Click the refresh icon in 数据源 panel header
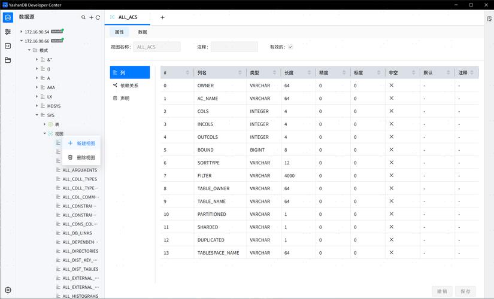The width and height of the screenshot is (494, 299). coord(98,17)
